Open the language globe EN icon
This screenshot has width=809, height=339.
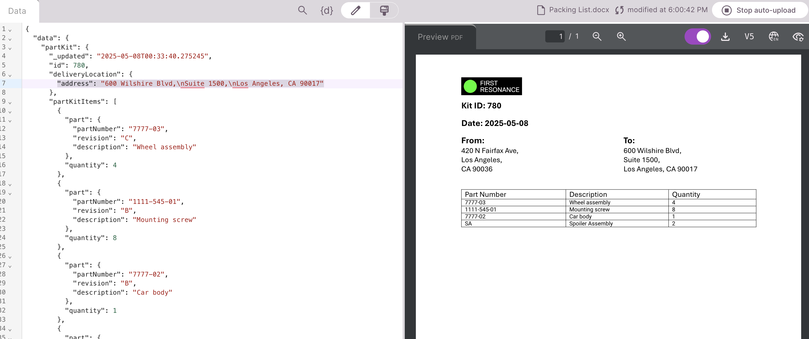pyautogui.click(x=774, y=36)
